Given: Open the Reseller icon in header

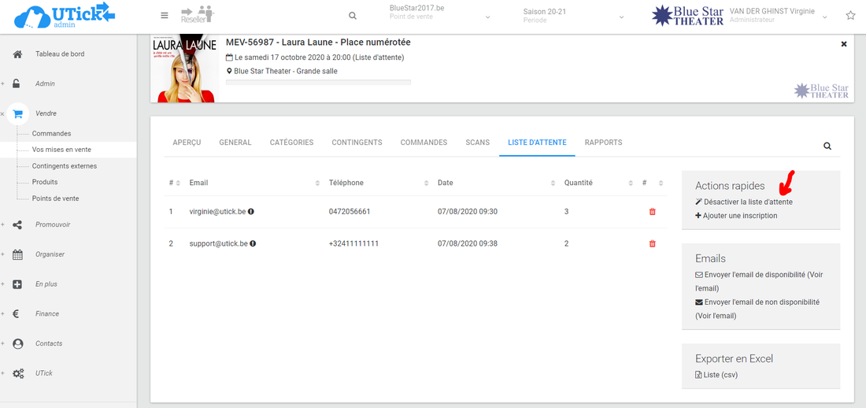Looking at the screenshot, I should (197, 14).
